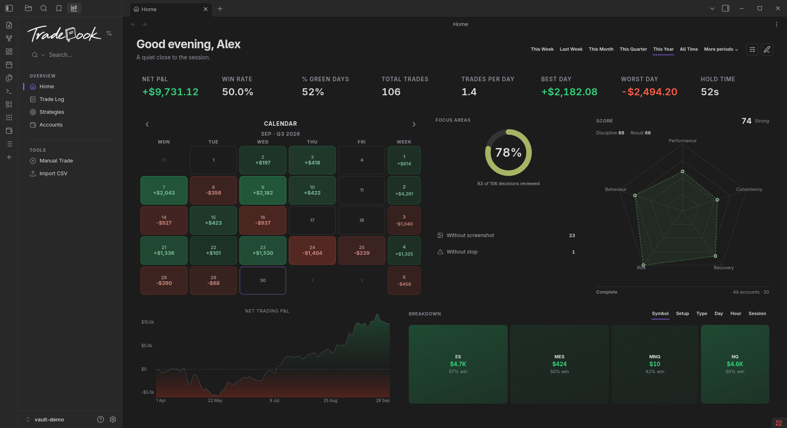Switch breakdown to Session tab
Viewport: 787px width, 428px height.
[x=757, y=313]
